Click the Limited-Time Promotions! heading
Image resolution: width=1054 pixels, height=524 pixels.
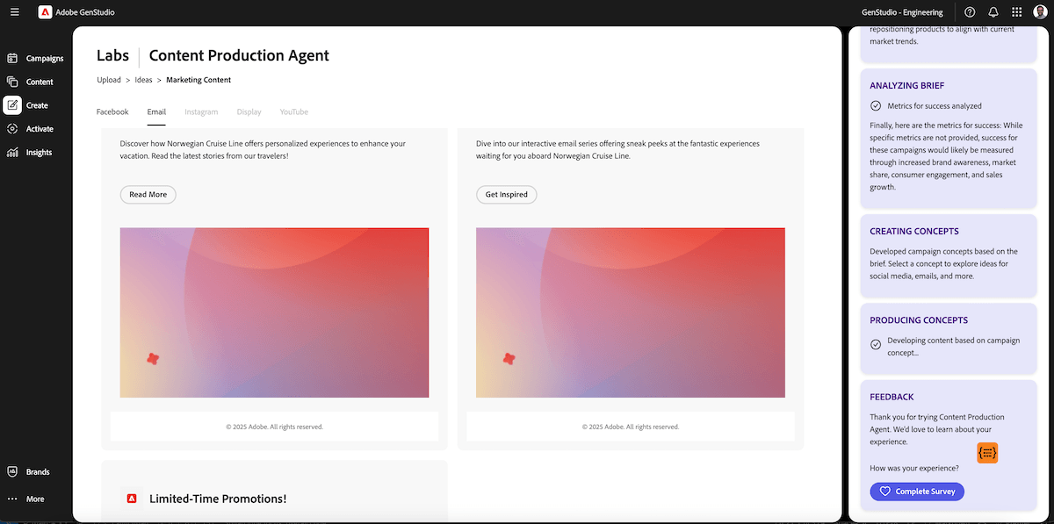218,499
